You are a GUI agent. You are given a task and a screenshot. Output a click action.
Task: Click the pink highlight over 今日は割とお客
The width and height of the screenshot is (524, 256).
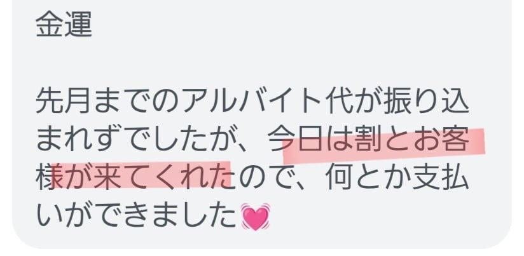tap(383, 145)
